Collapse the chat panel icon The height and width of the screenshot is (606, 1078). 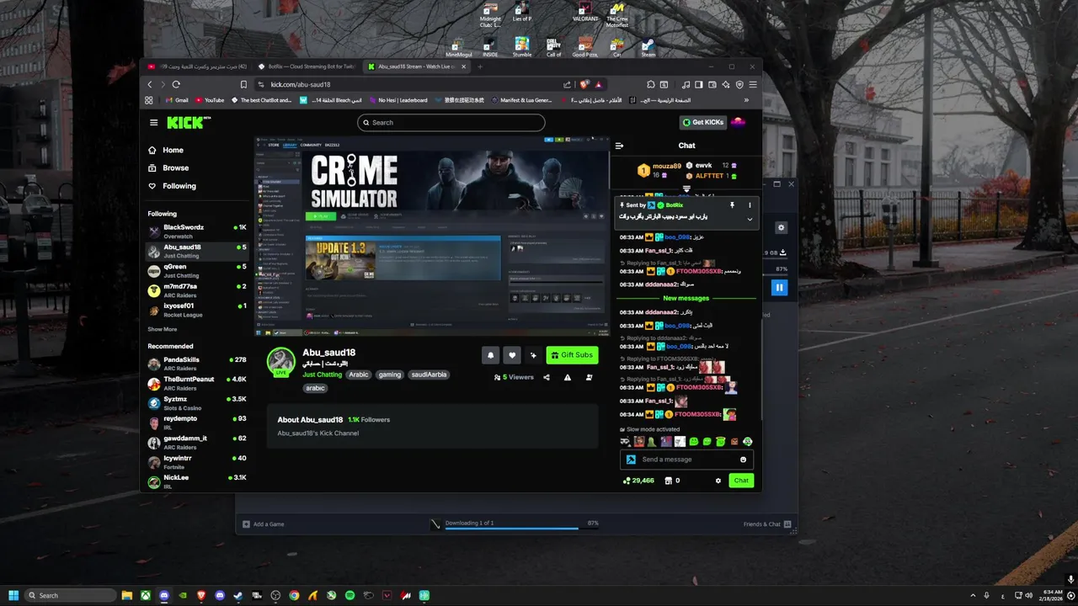[619, 146]
